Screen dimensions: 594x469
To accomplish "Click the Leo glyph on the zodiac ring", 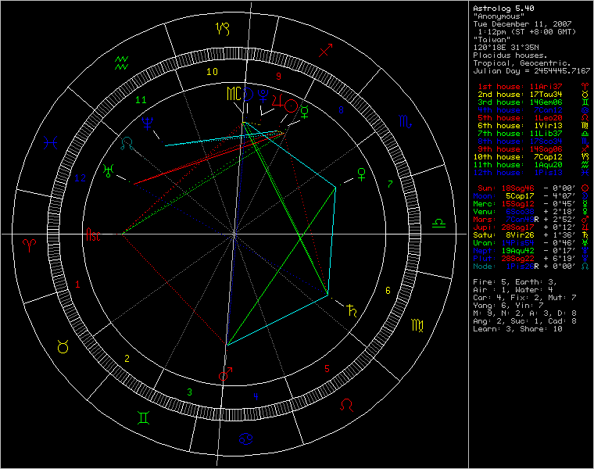I will 346,405.
